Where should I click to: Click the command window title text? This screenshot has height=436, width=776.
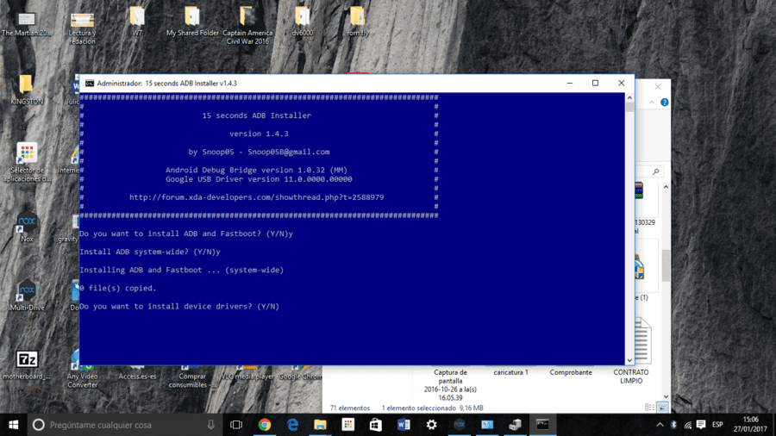pos(166,83)
